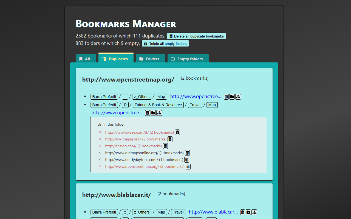The width and height of the screenshot is (351, 219).
Task: Open the openstreetmap link on the z_Others row
Action: (196, 96)
